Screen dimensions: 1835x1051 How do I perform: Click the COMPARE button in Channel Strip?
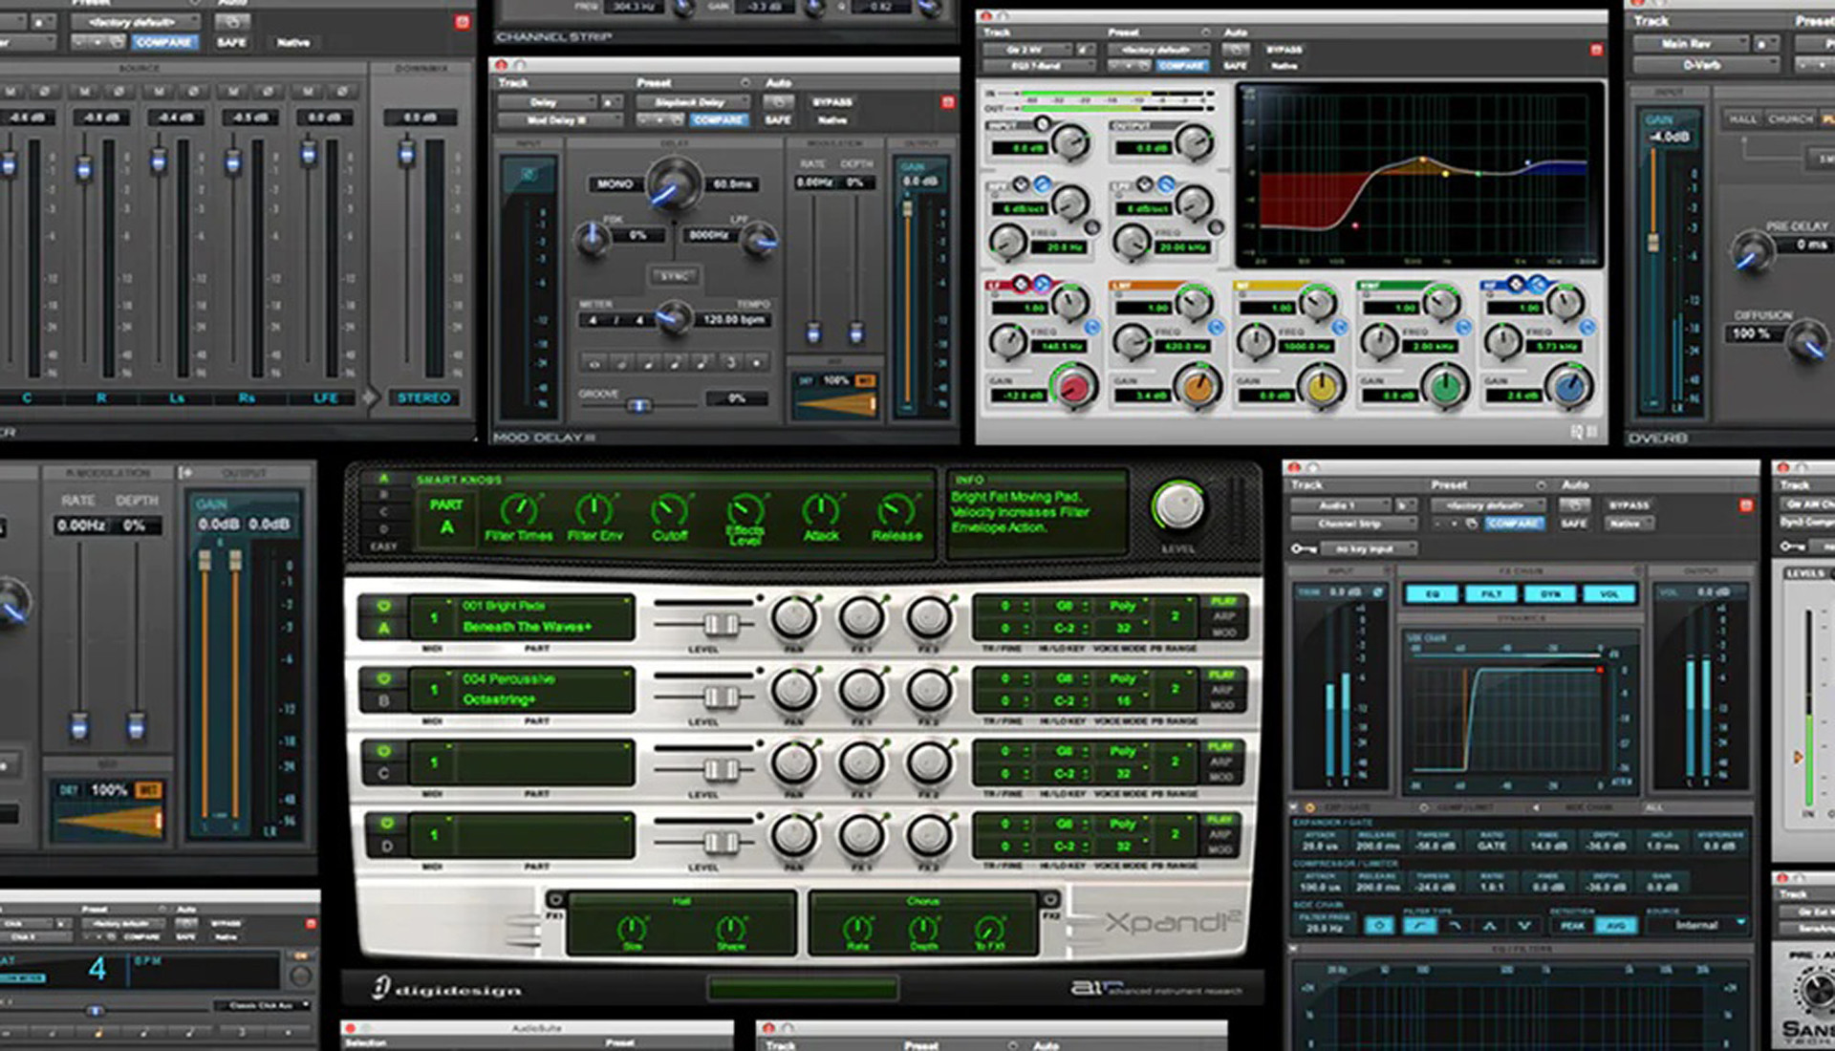pyautogui.click(x=1513, y=524)
